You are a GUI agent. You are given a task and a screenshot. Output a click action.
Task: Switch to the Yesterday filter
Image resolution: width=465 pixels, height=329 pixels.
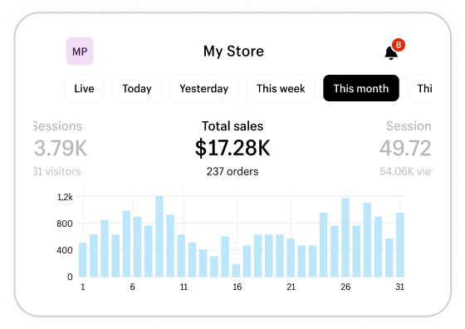203,88
